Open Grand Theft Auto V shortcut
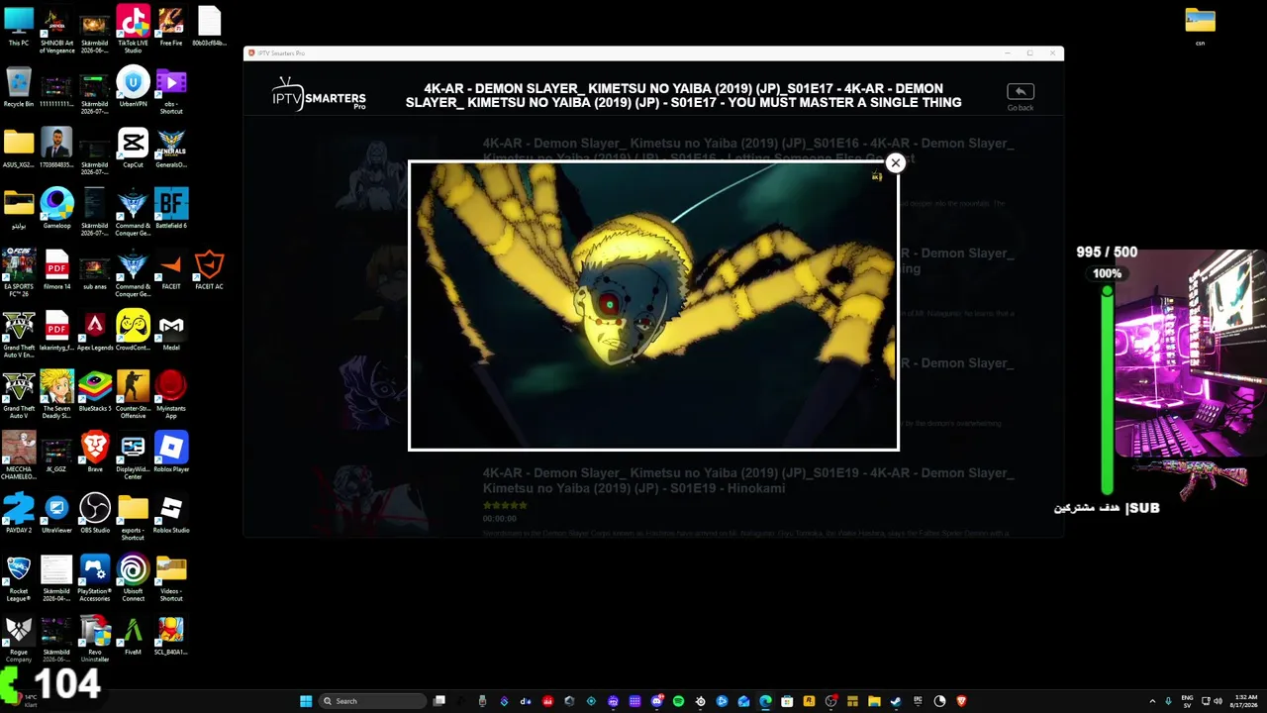The image size is (1267, 713). [x=19, y=395]
